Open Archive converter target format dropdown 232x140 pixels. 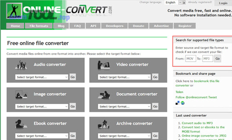(124, 136)
